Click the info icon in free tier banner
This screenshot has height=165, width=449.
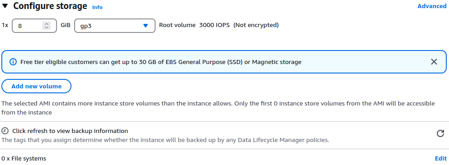(13, 62)
